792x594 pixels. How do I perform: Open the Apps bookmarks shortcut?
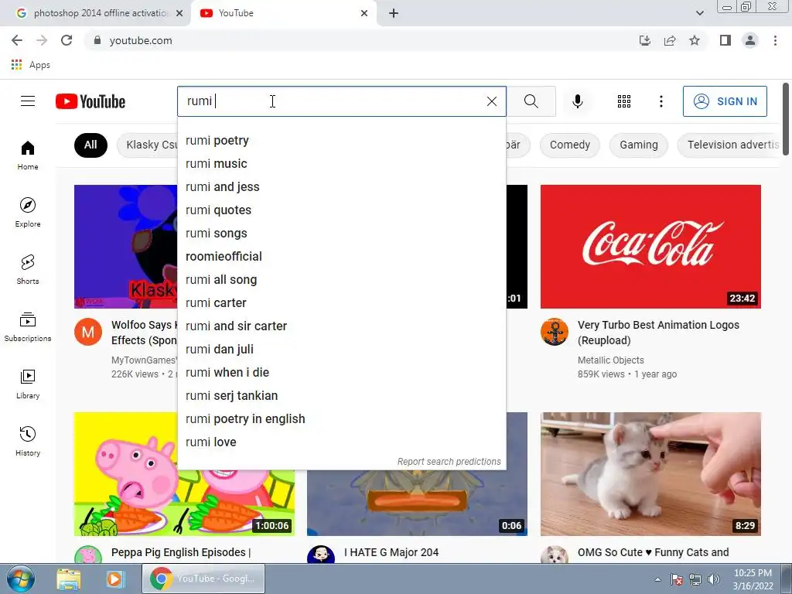click(30, 65)
